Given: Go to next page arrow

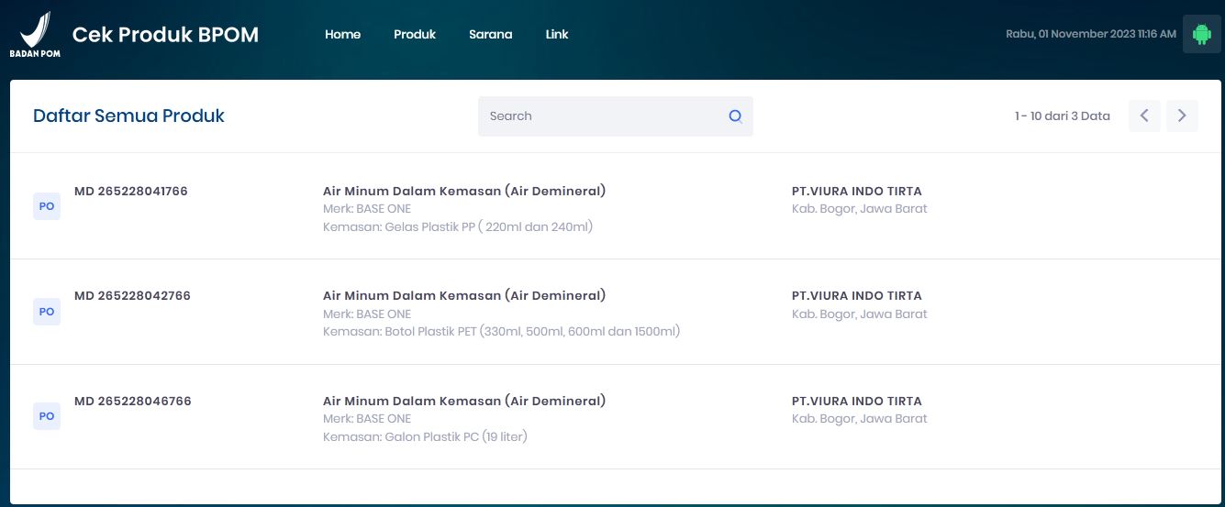Looking at the screenshot, I should coord(1182,116).
